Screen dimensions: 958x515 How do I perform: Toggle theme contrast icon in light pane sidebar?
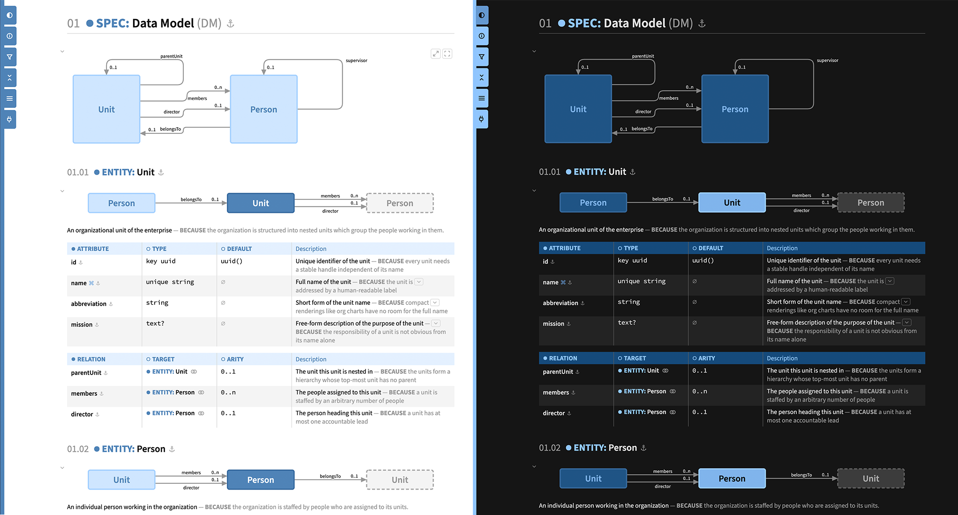pyautogui.click(x=9, y=15)
